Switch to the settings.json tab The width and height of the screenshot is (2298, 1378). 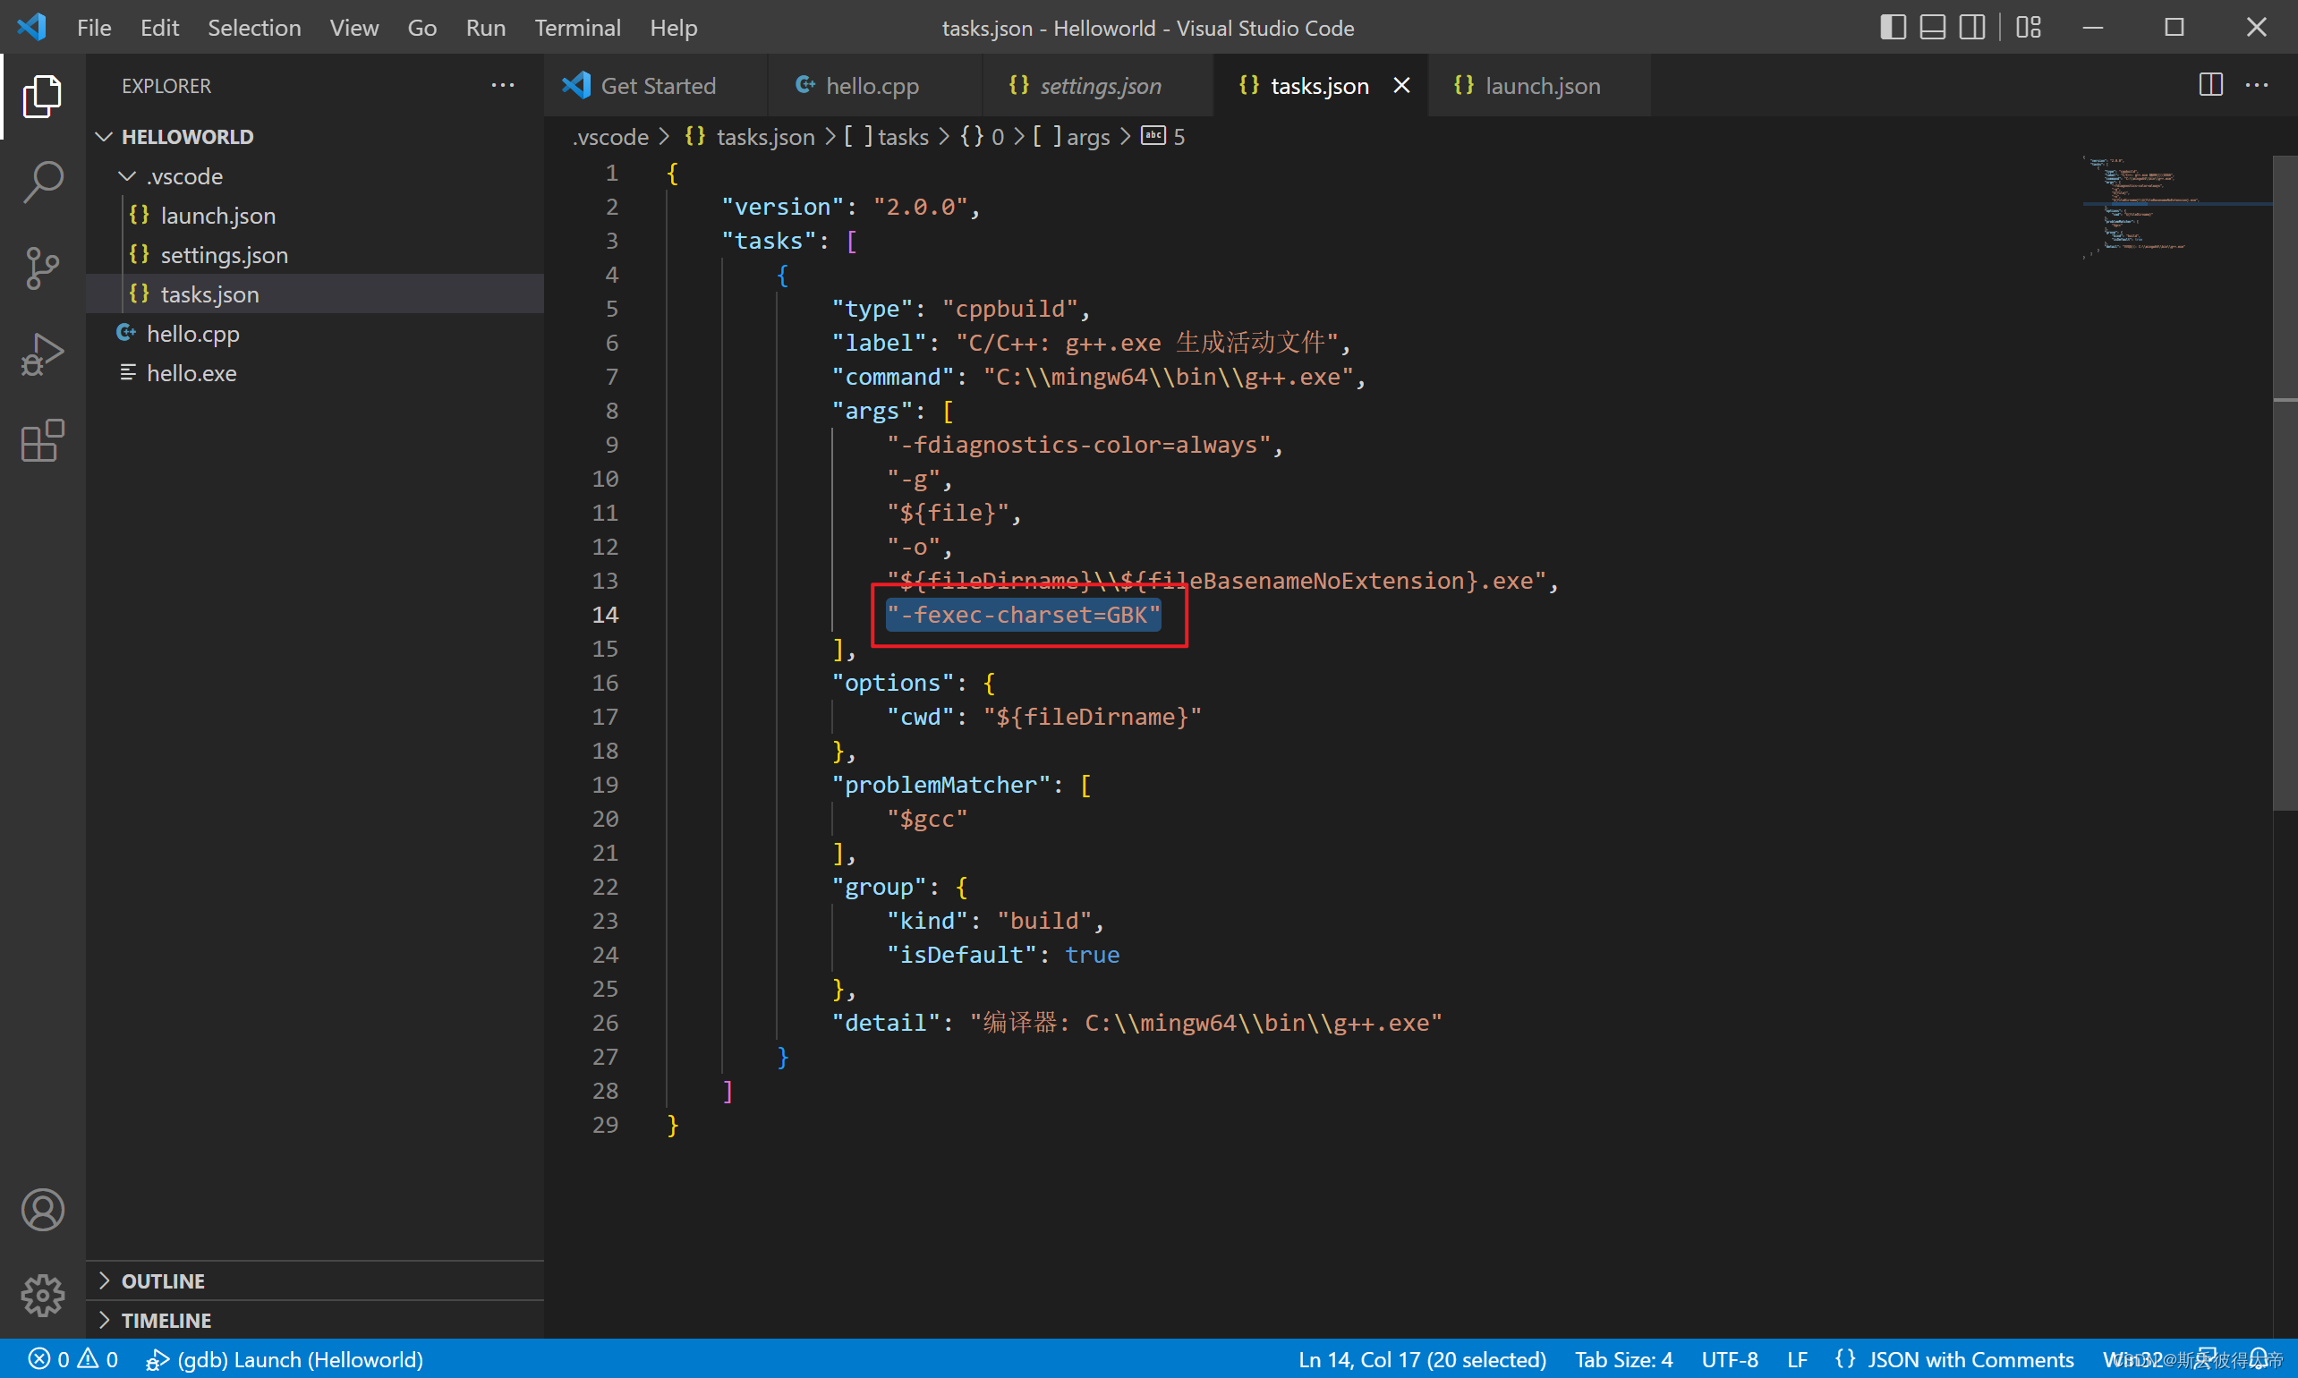coord(1098,85)
